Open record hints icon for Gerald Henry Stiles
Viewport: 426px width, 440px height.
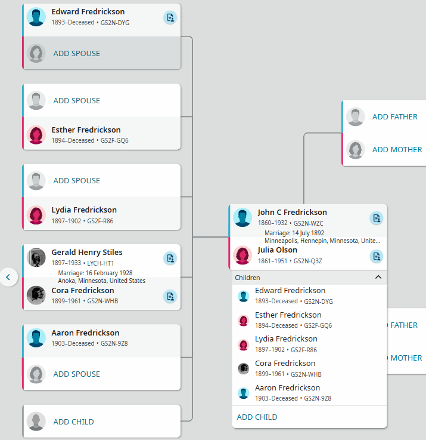[170, 259]
